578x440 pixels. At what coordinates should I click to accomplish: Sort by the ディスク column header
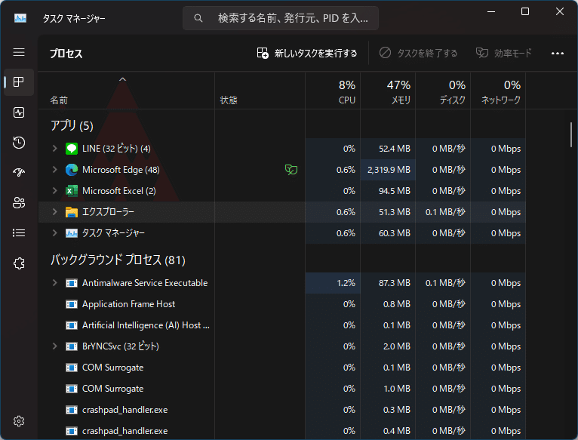(x=443, y=91)
